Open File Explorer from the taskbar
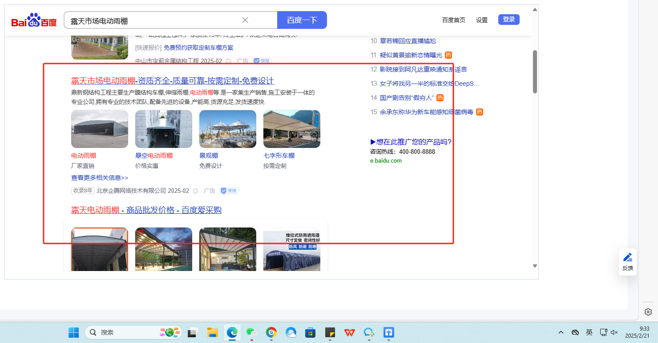 click(x=212, y=332)
